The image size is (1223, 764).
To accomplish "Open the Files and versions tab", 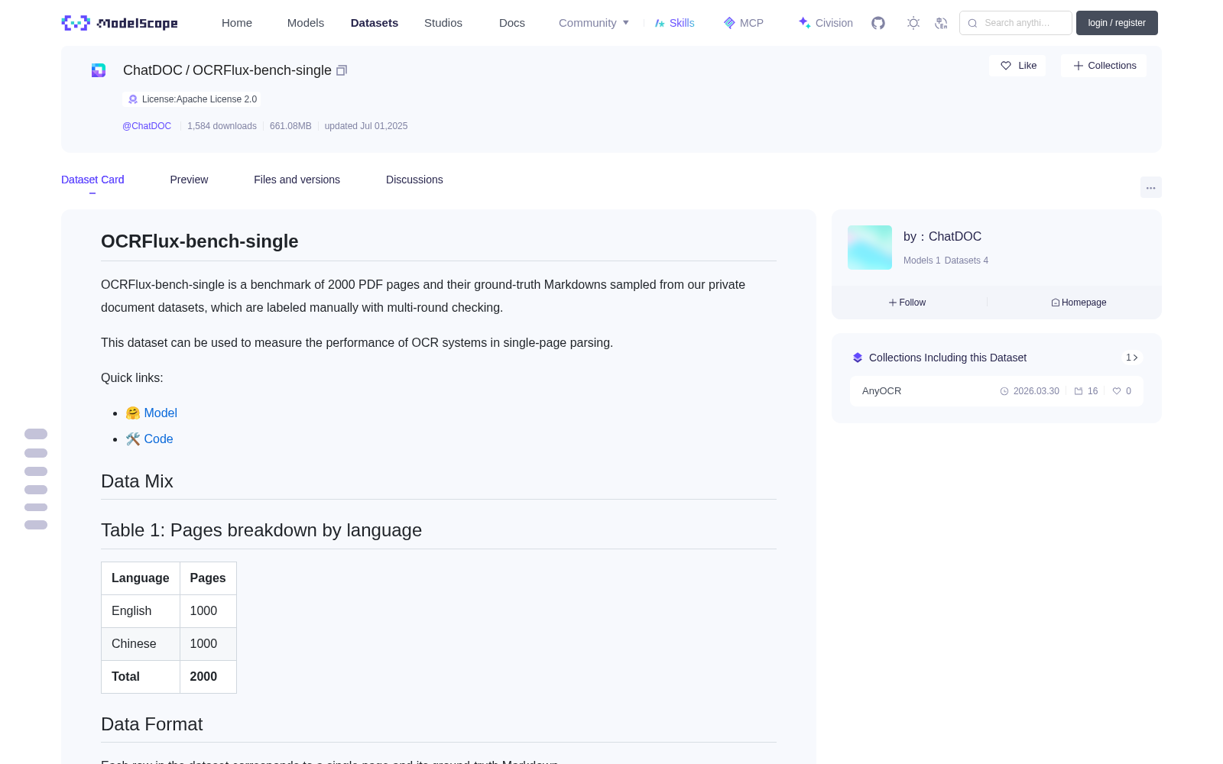I will 297,180.
